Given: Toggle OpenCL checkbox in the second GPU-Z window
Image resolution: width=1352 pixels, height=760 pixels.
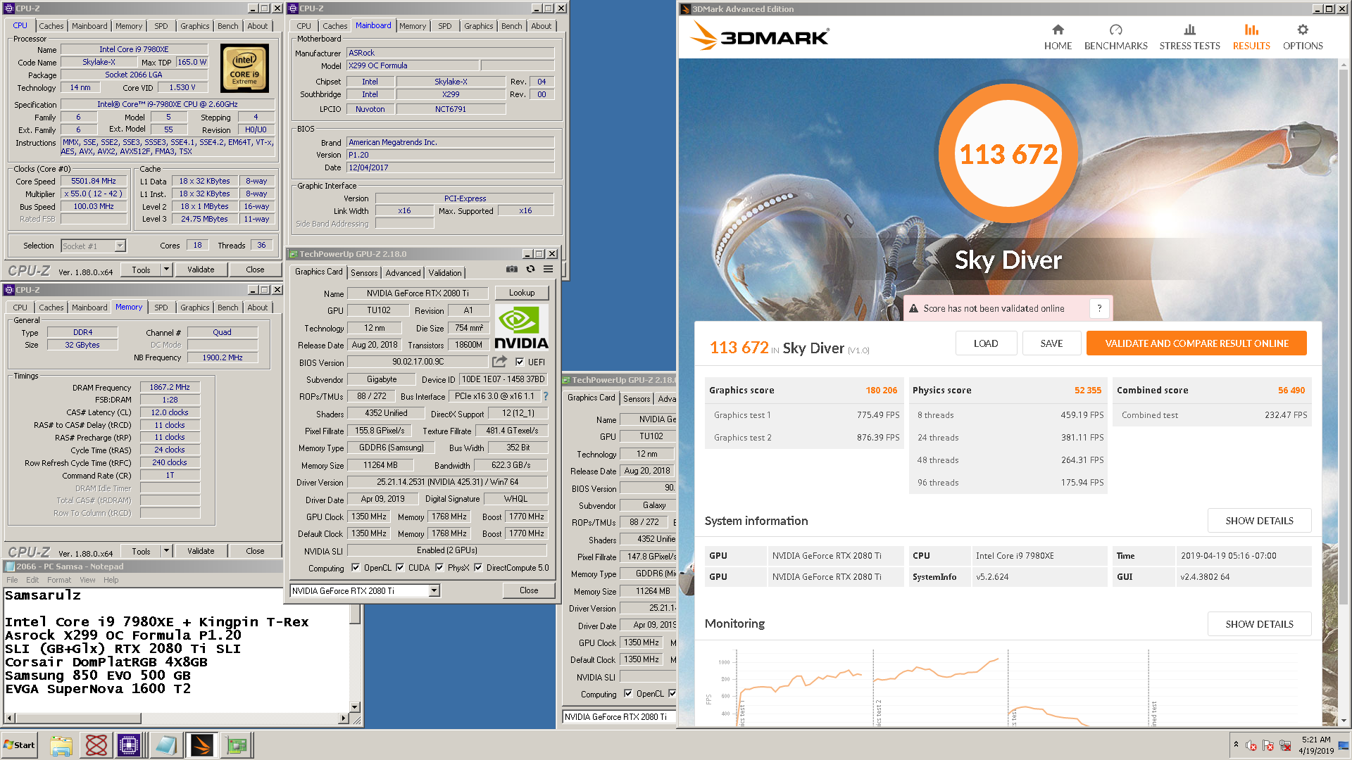Looking at the screenshot, I should pos(628,693).
